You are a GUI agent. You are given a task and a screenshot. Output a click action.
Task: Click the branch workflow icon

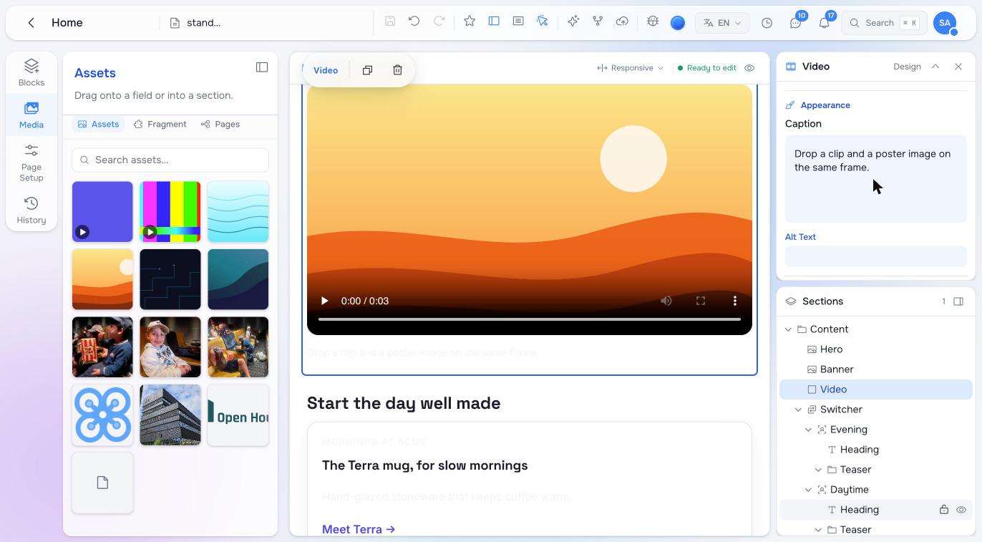click(x=598, y=21)
